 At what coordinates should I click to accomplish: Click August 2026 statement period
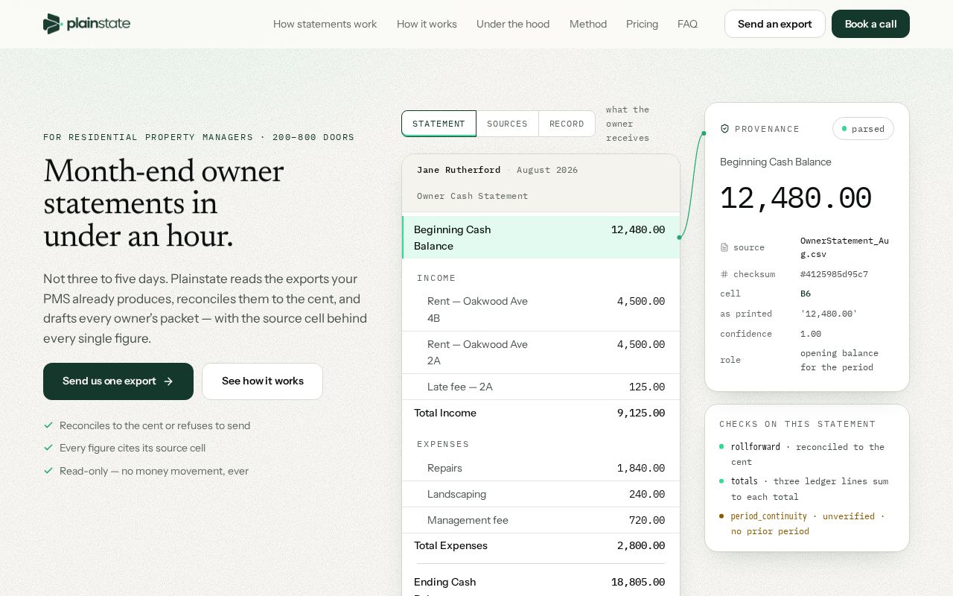pos(547,170)
